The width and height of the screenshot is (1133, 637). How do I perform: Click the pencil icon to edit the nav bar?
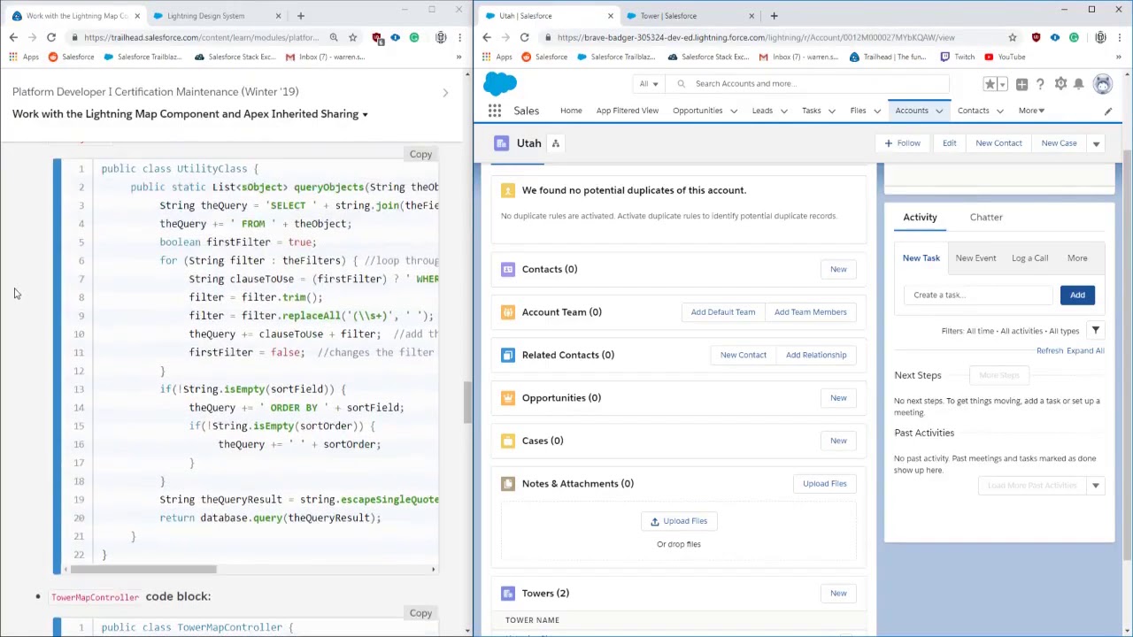[1108, 111]
